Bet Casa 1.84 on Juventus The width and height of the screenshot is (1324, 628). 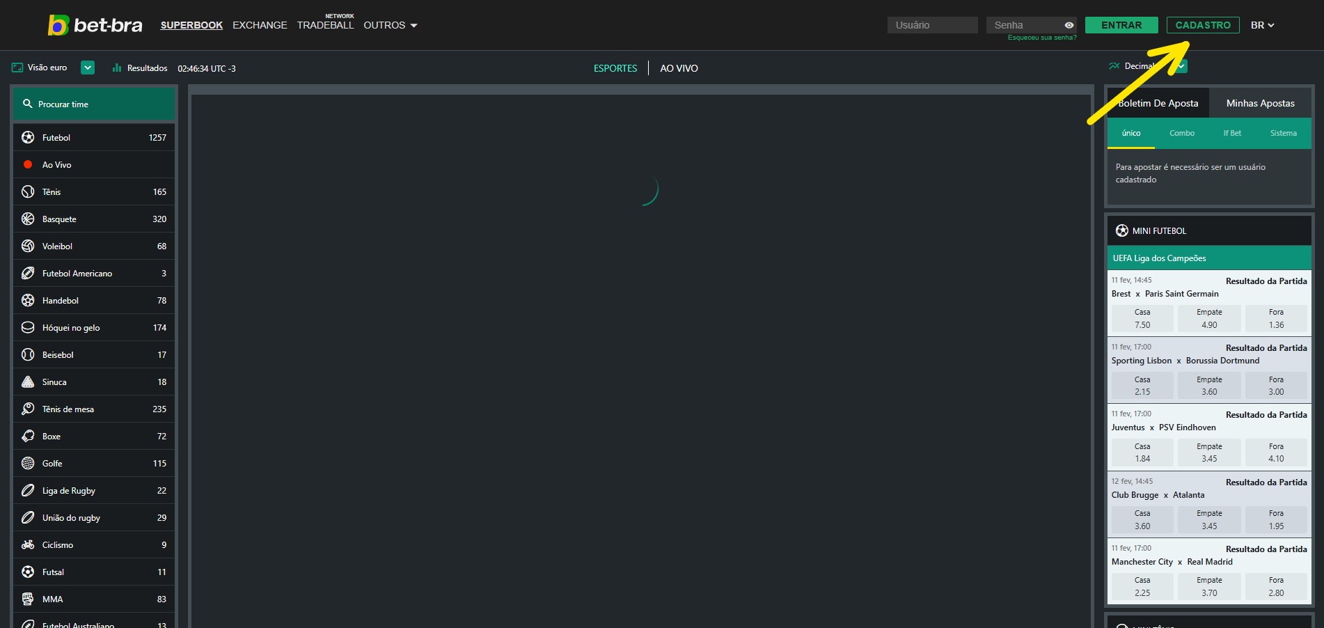click(x=1142, y=453)
